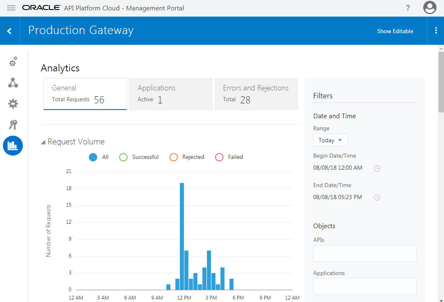Open the keys grants icon in sidebar
The image size is (444, 302).
pos(13,125)
